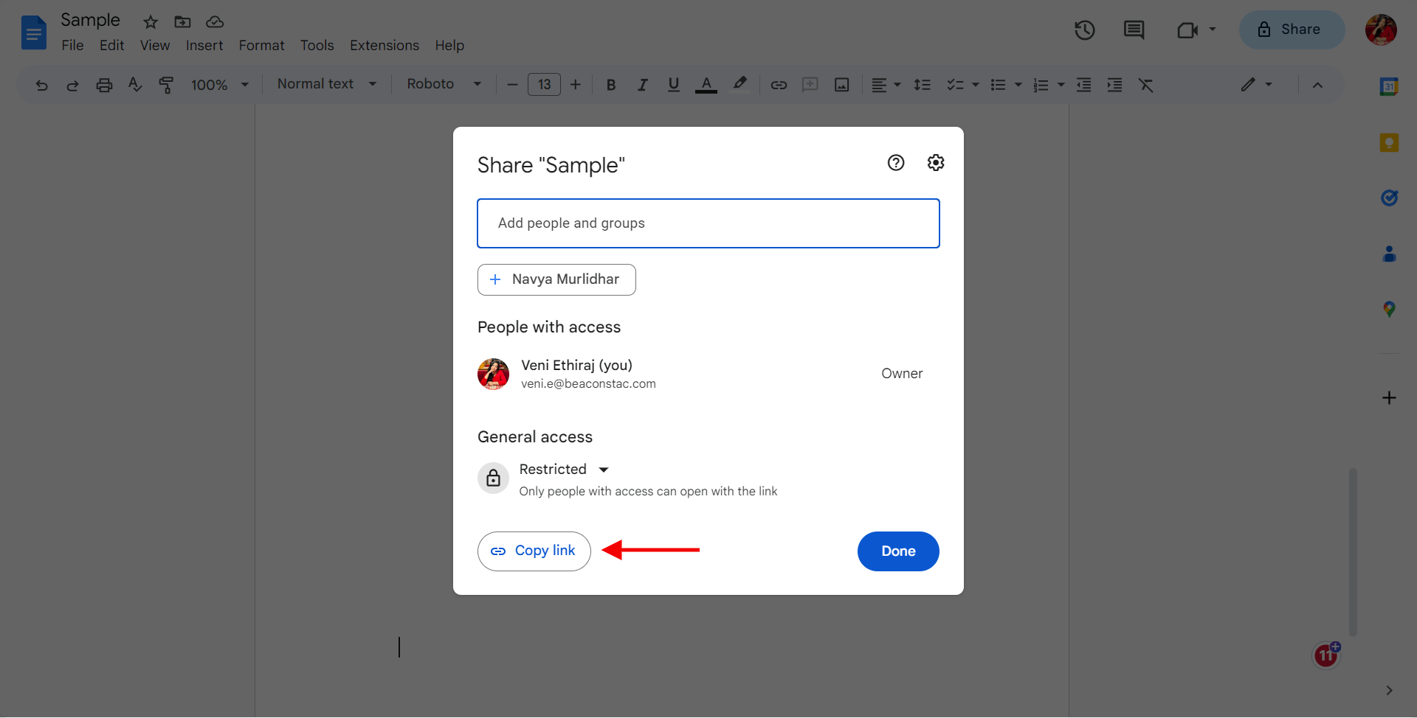Toggle underline formatting
Image resolution: width=1417 pixels, height=718 pixels.
coord(673,85)
